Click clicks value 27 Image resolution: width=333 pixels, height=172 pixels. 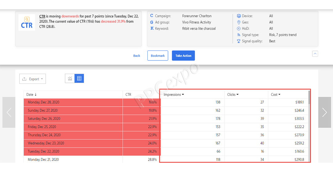(x=262, y=102)
